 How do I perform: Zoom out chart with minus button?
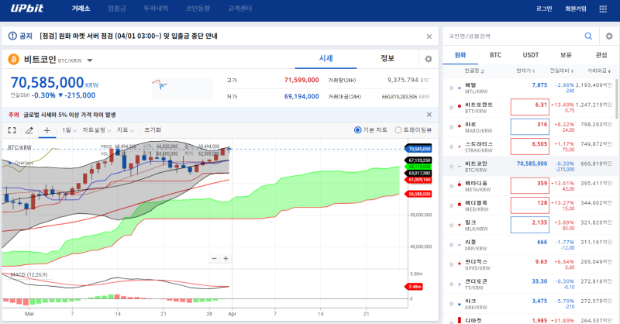click(x=215, y=258)
